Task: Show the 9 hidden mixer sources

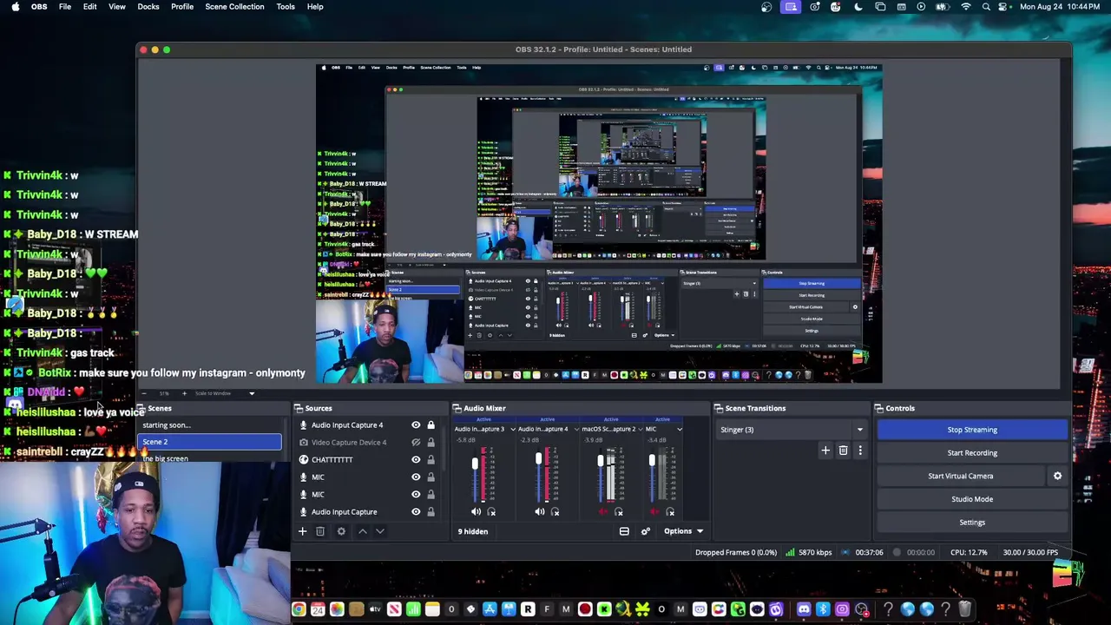Action: point(473,531)
